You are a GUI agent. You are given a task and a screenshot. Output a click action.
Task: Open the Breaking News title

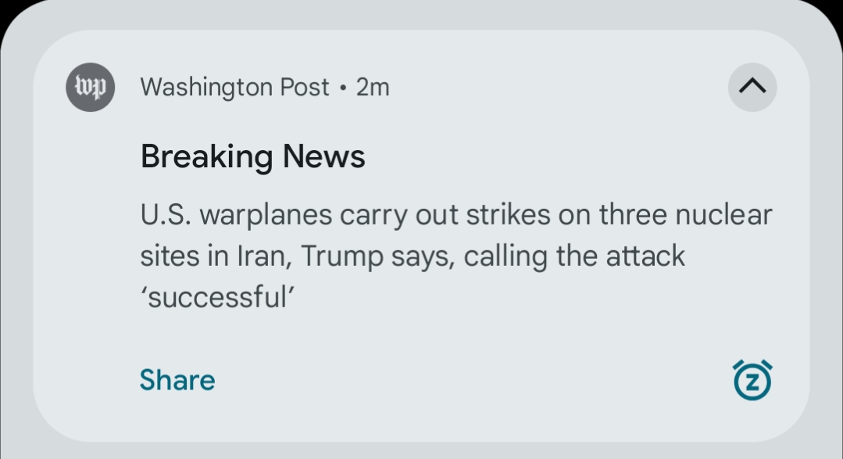pyautogui.click(x=252, y=157)
